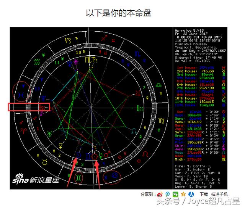Click the large green Mercury glyph at the chart bottom

click(x=101, y=156)
